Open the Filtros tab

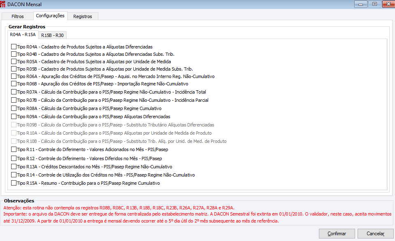(18, 16)
